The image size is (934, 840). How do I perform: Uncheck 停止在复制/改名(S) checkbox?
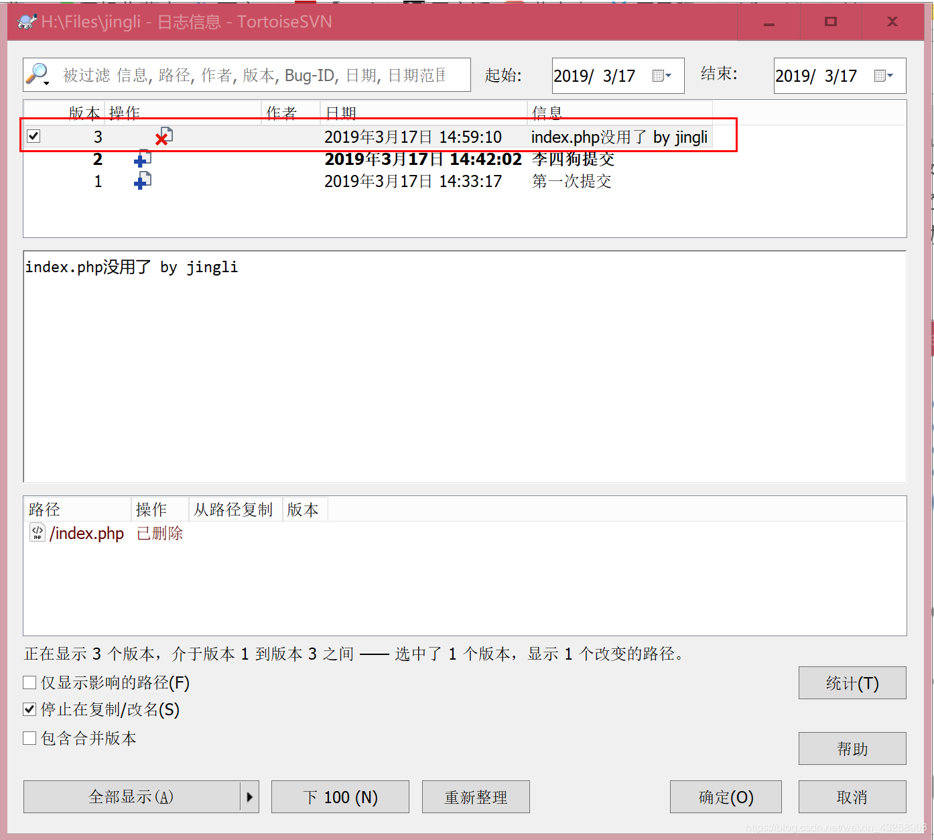[x=29, y=709]
